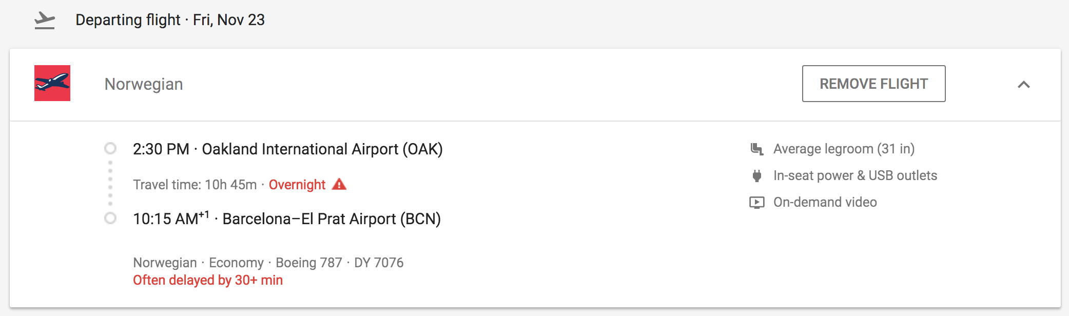Click the Departing flight Fri, Nov 23 header

point(170,20)
